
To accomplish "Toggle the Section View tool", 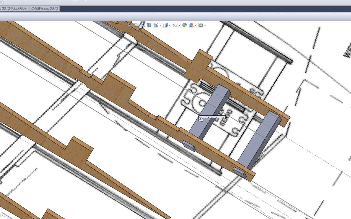I will 149,25.
